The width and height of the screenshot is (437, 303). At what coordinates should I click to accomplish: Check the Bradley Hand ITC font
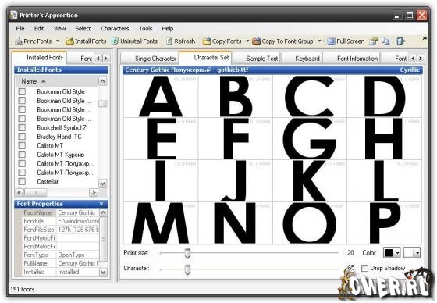click(22, 137)
